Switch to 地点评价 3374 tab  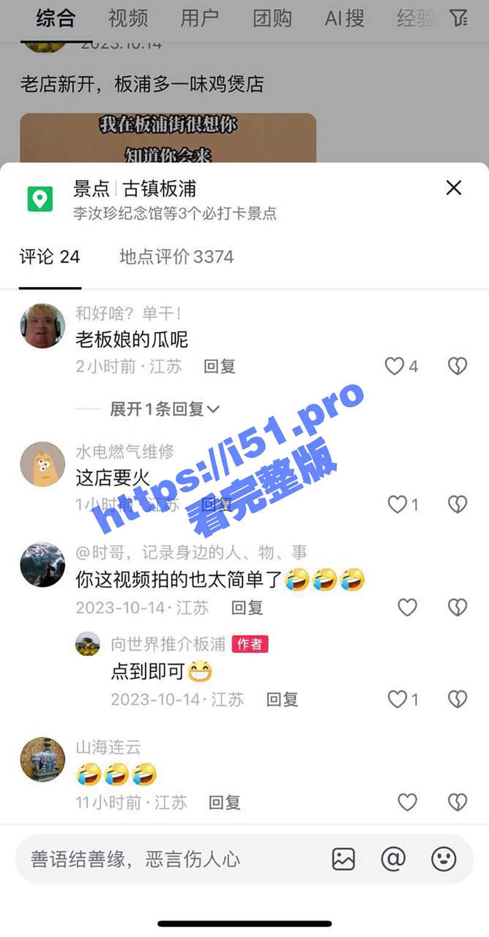coord(177,256)
